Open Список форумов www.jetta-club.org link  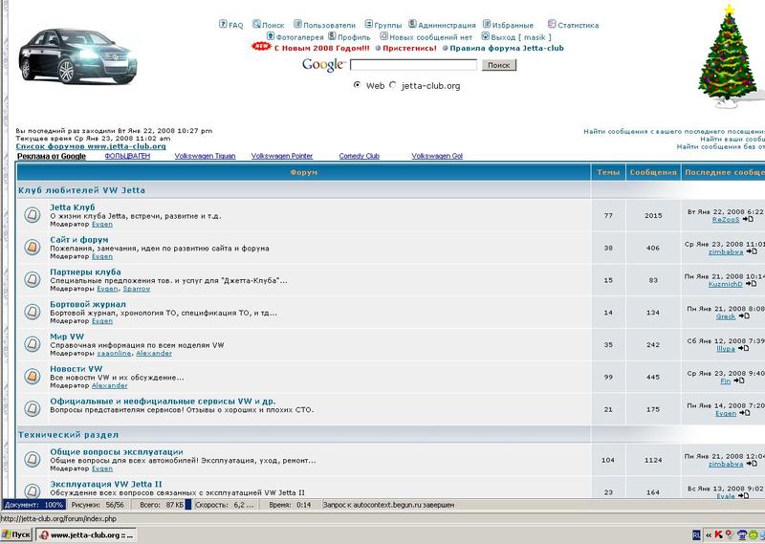click(91, 146)
